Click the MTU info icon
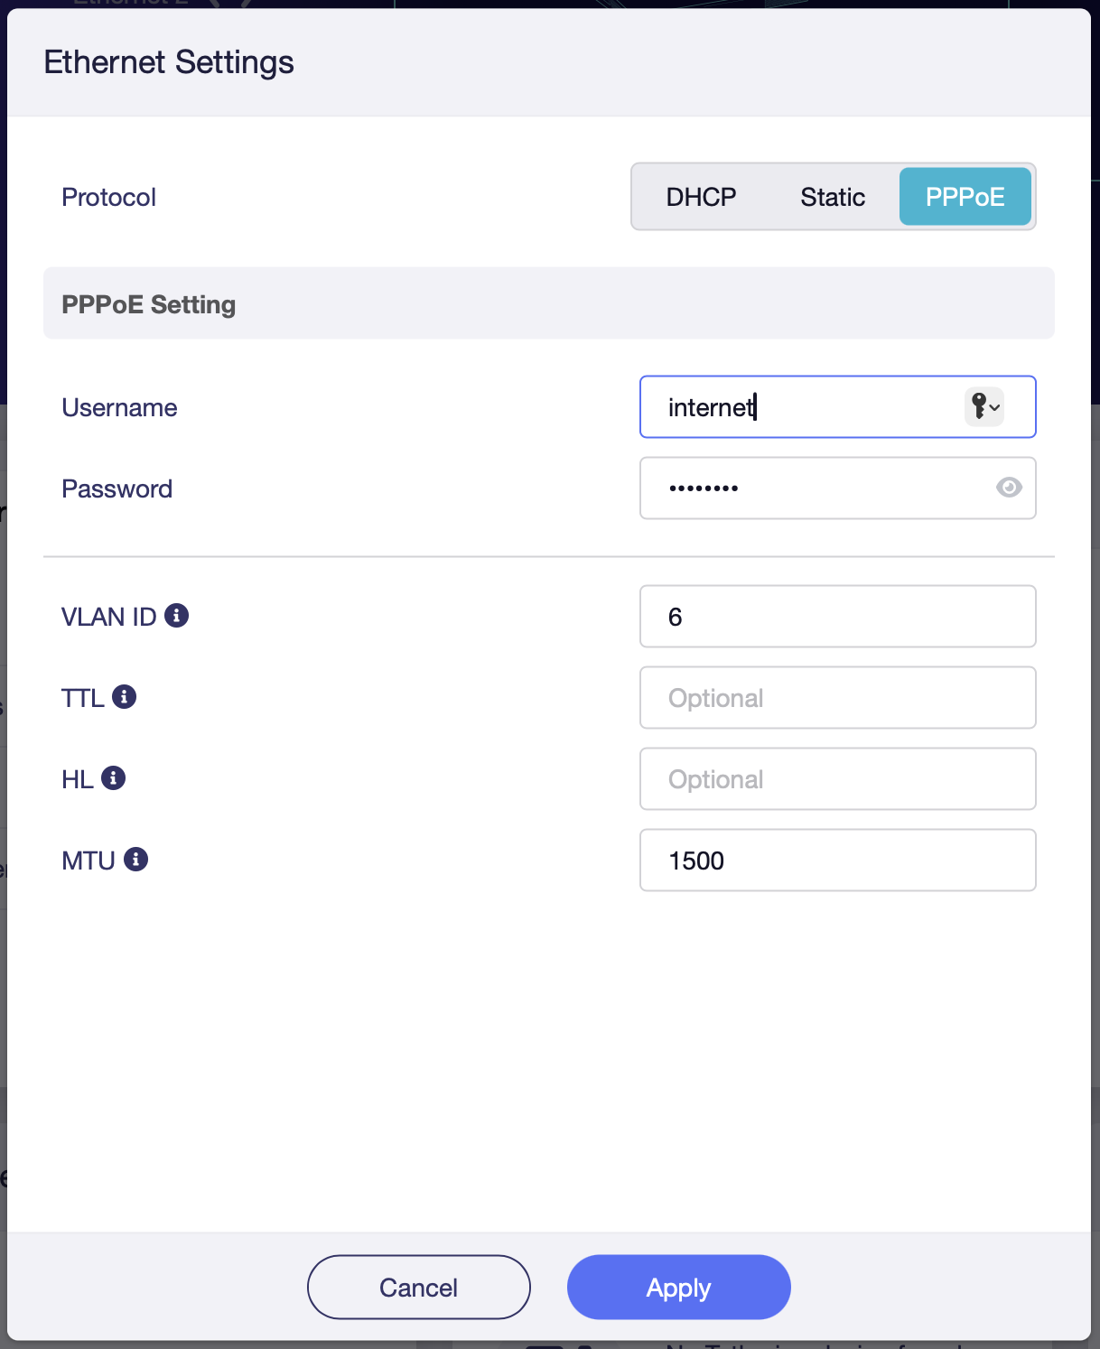Image resolution: width=1100 pixels, height=1349 pixels. click(x=136, y=860)
